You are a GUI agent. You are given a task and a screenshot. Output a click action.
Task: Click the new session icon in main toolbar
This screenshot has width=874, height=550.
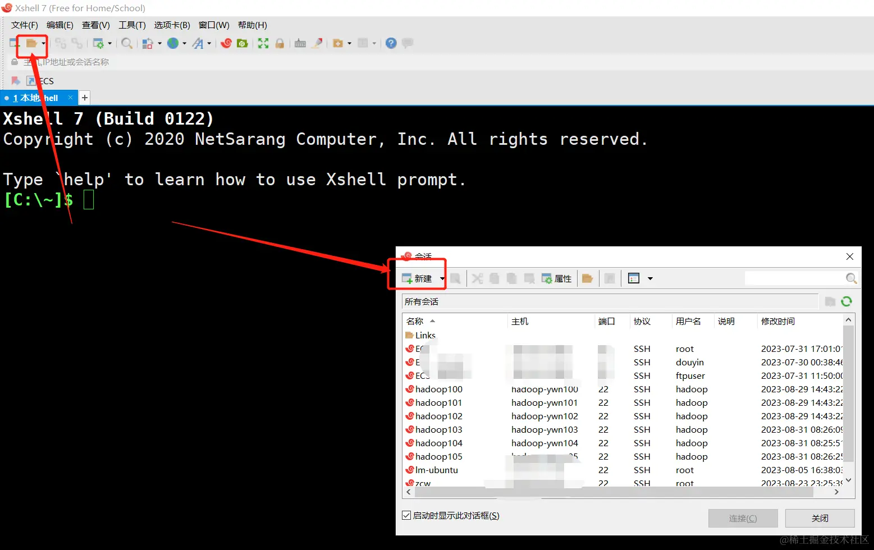click(14, 43)
